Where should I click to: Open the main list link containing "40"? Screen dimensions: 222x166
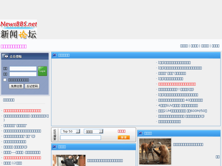point(180,100)
